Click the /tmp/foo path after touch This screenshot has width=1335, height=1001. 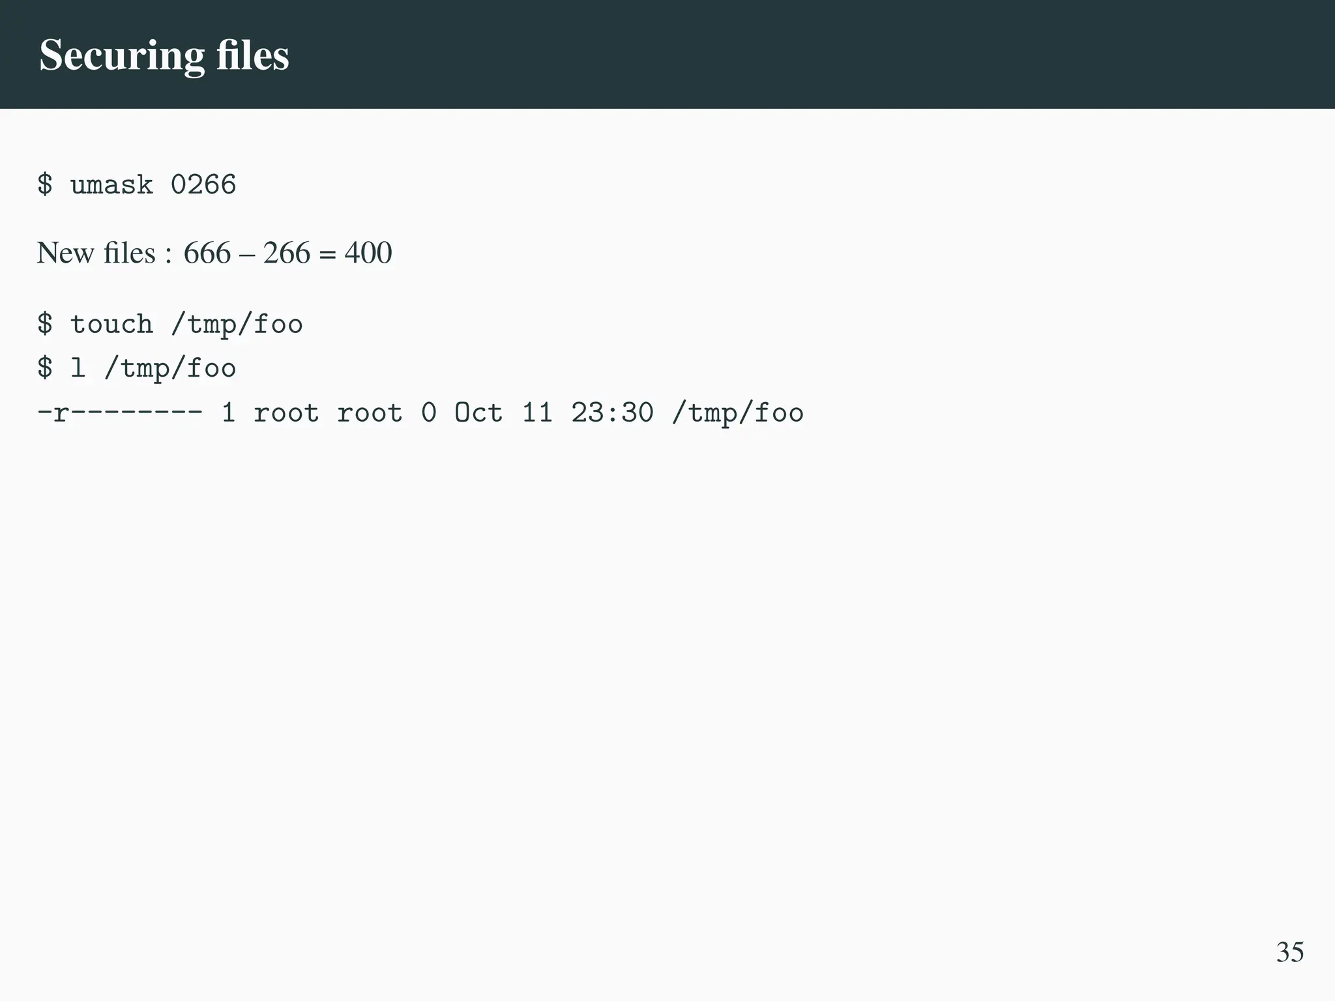(237, 325)
